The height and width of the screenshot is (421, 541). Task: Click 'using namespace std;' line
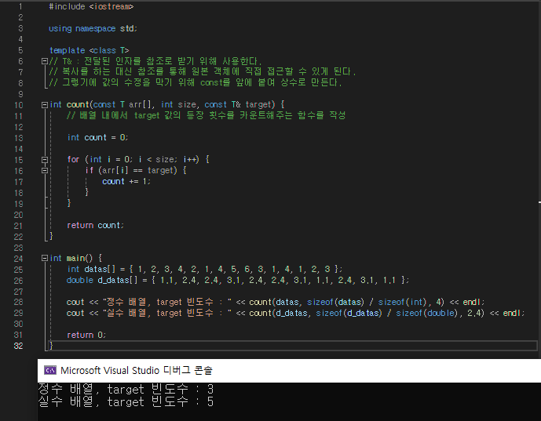tap(93, 28)
